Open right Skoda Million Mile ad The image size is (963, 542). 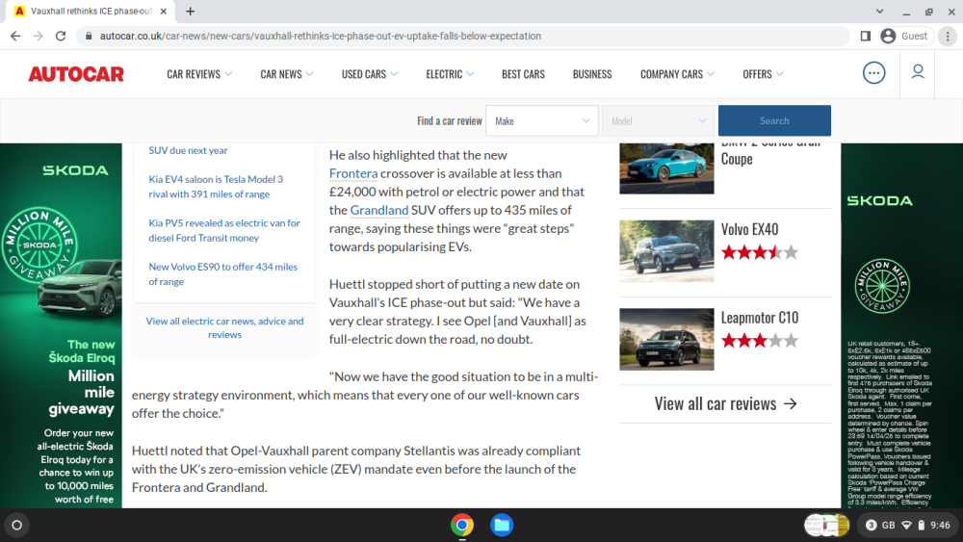click(901, 326)
